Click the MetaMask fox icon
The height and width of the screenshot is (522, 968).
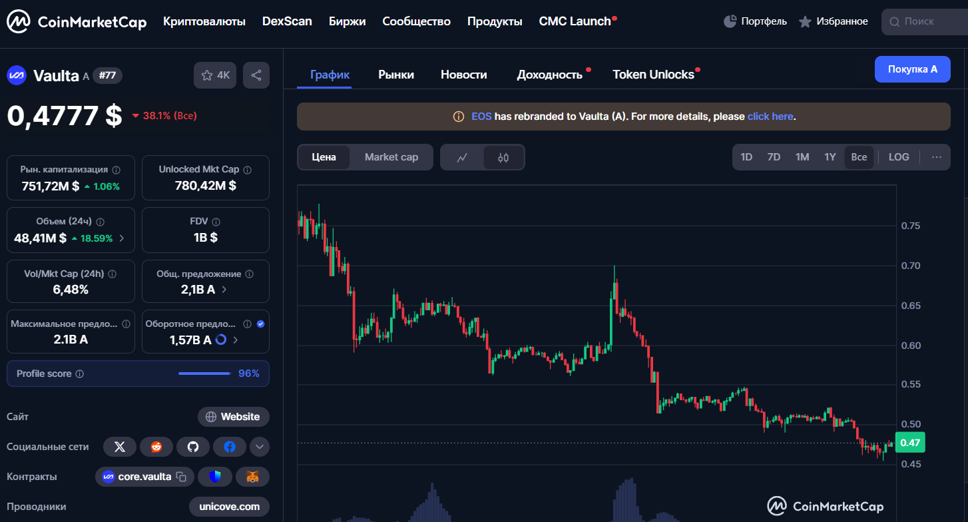pyautogui.click(x=253, y=477)
